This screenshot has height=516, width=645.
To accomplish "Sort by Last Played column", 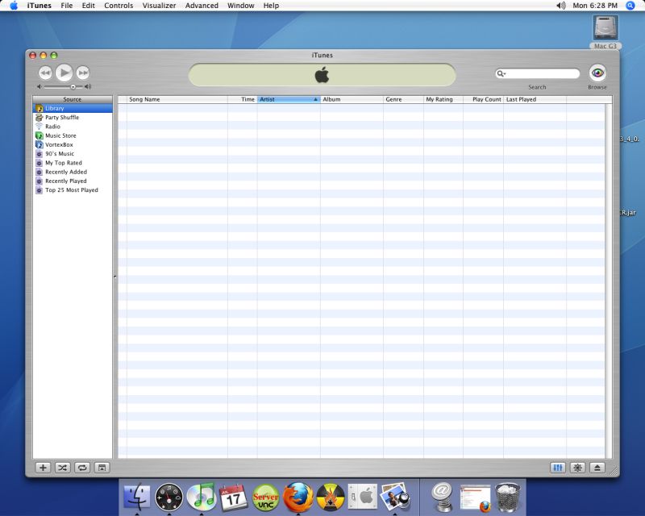I will [x=535, y=99].
